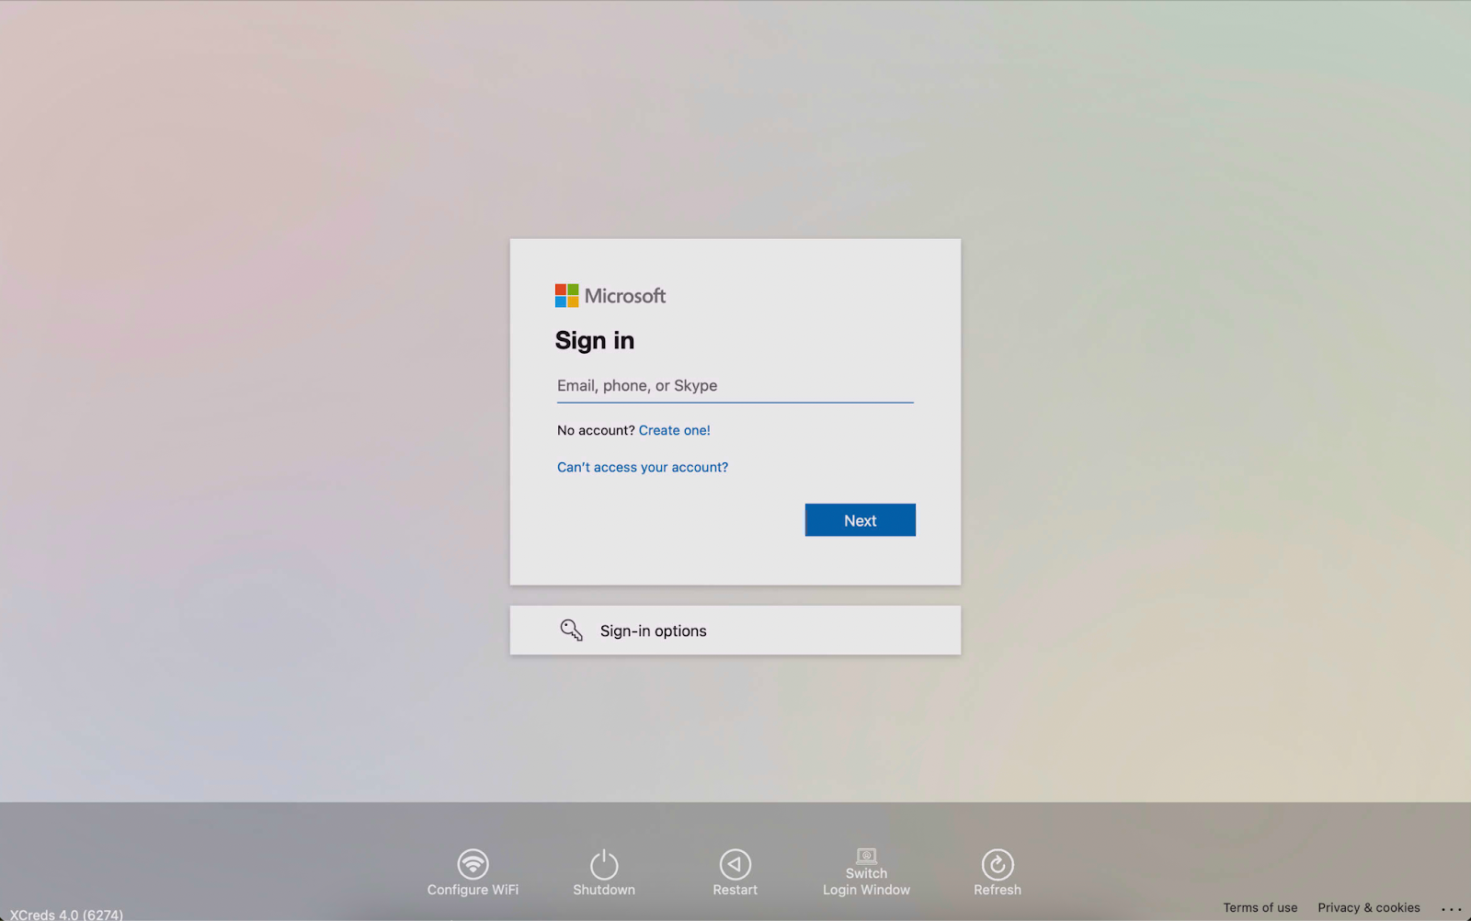This screenshot has height=921, width=1471.
Task: Open the Configure WiFi icon
Action: point(473,864)
